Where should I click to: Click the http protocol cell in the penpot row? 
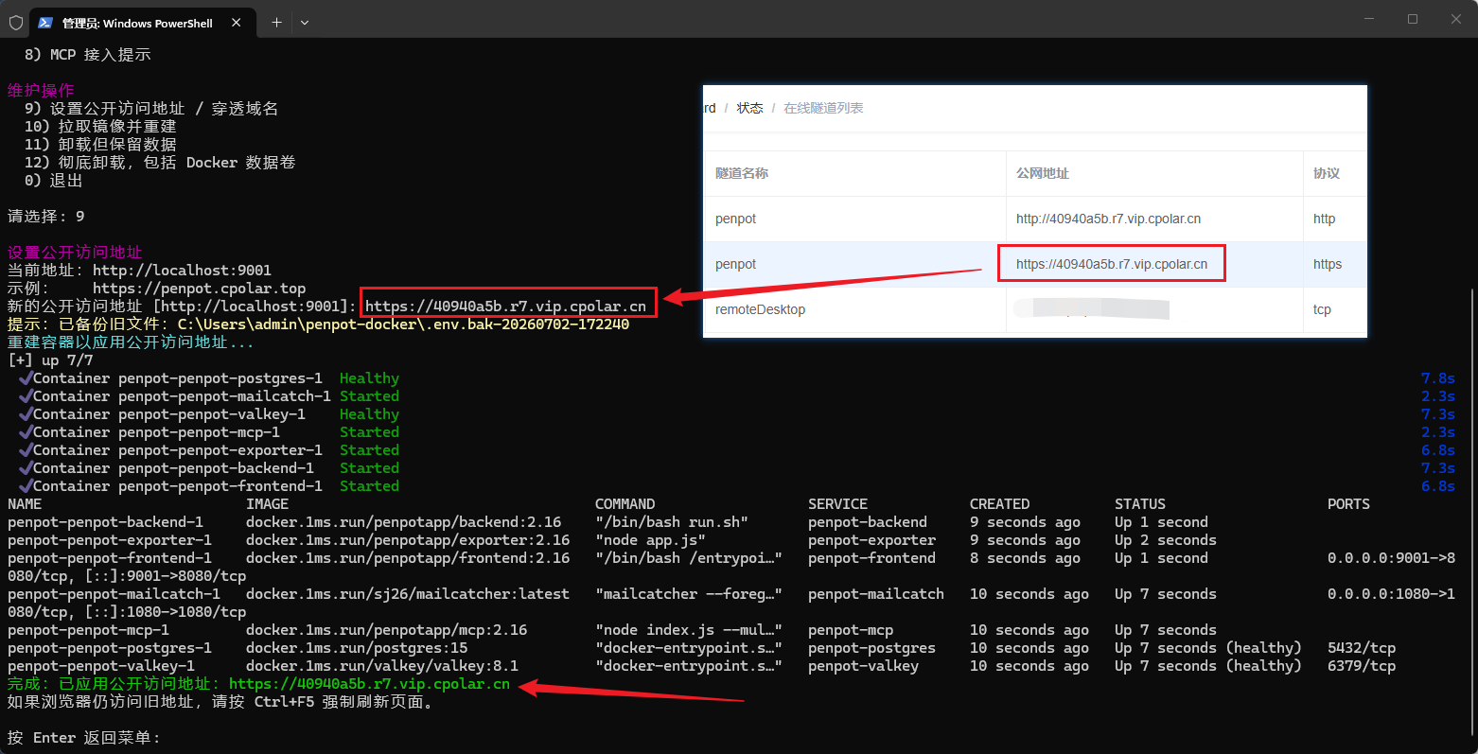coord(1324,219)
